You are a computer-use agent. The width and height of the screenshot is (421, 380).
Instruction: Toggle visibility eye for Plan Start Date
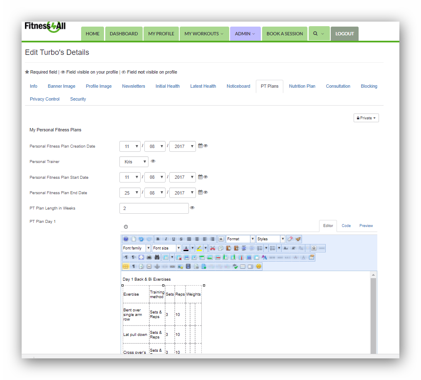206,177
